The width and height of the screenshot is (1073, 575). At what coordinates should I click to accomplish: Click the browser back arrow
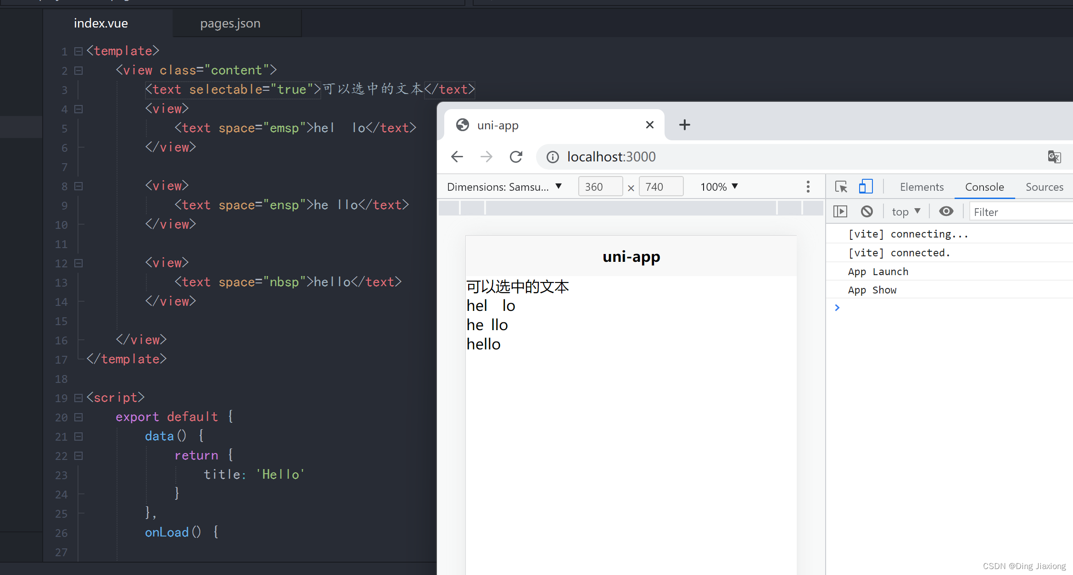(457, 157)
